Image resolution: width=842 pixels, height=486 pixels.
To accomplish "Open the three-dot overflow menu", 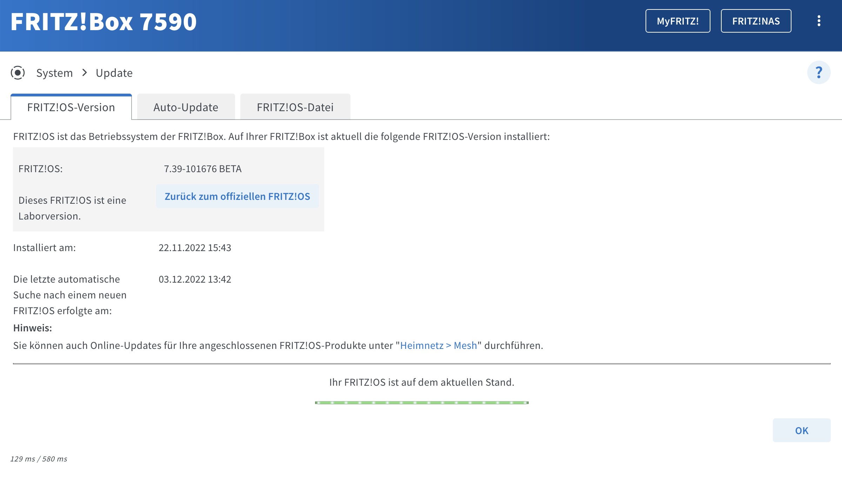I will point(818,21).
